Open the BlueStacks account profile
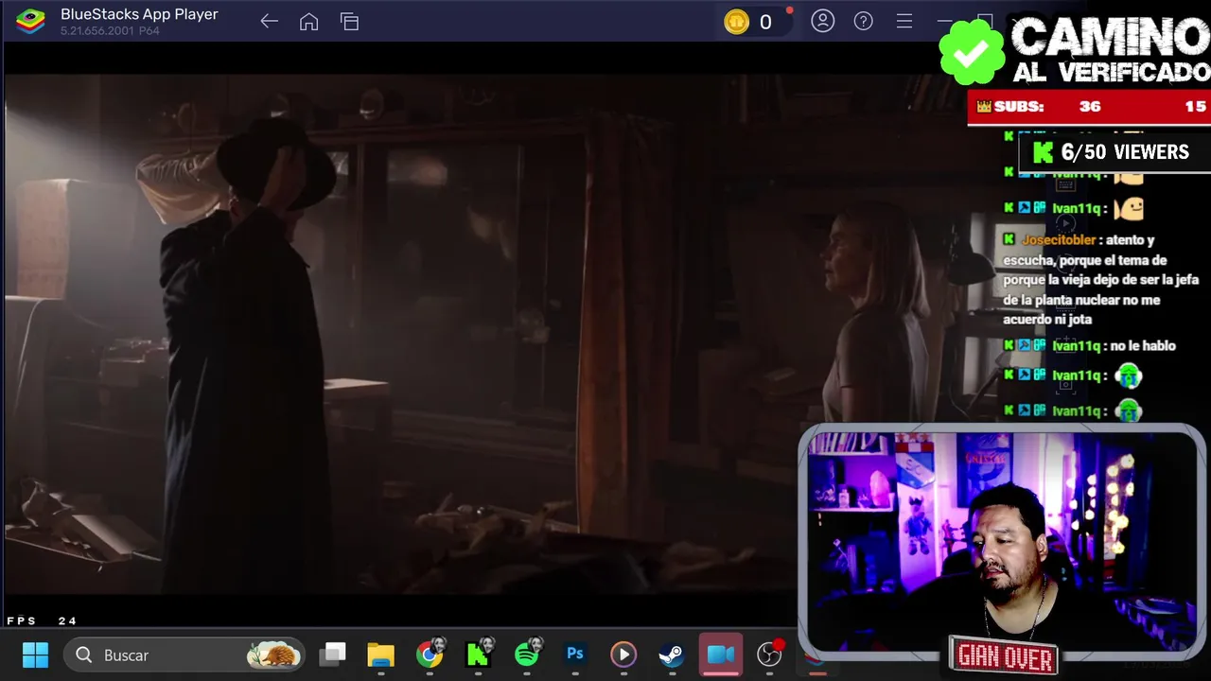 [x=823, y=21]
